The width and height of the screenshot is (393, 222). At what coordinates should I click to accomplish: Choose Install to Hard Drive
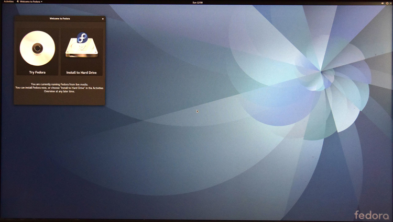[x=81, y=52]
